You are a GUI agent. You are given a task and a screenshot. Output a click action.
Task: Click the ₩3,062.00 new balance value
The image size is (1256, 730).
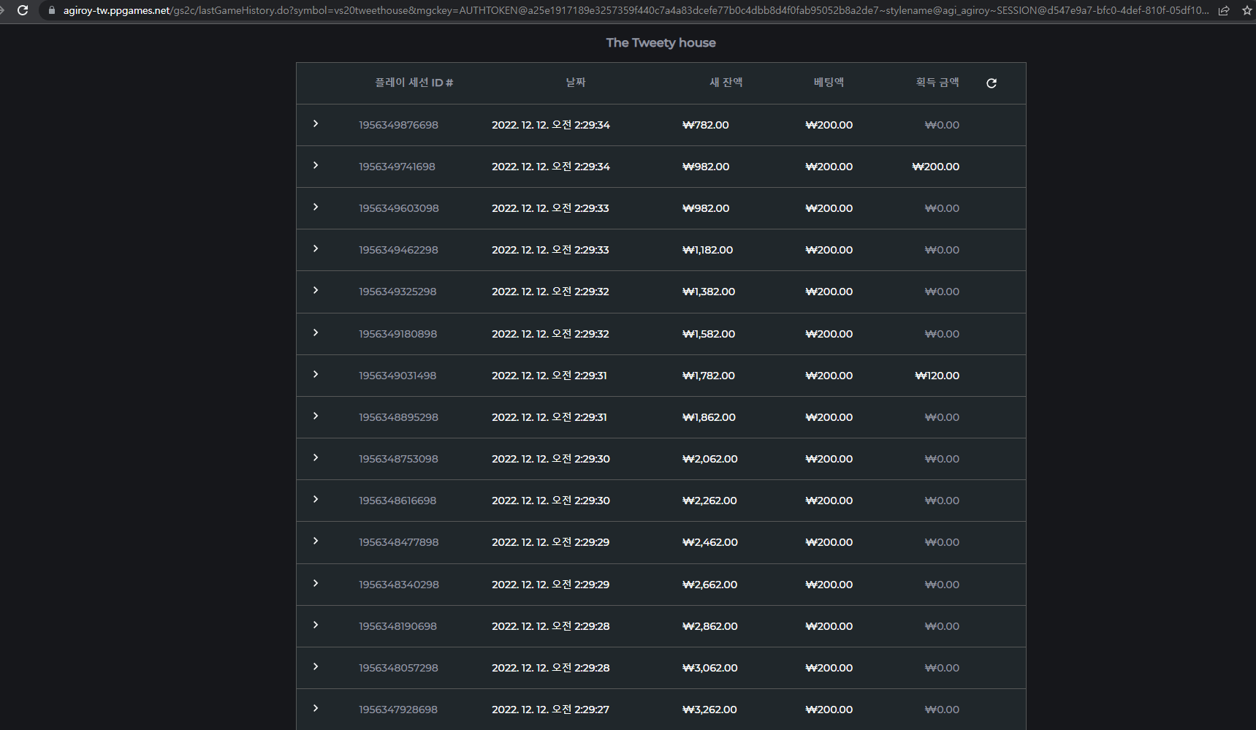coord(710,668)
